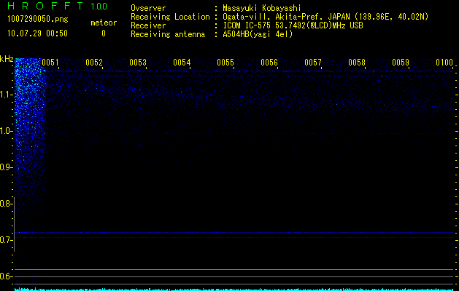Select the file name 1007290050.png
Image resolution: width=459 pixels, height=291 pixels.
pos(38,20)
